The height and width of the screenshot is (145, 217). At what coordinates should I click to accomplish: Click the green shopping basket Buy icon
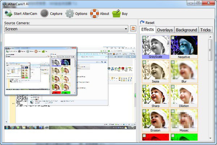tap(116, 13)
